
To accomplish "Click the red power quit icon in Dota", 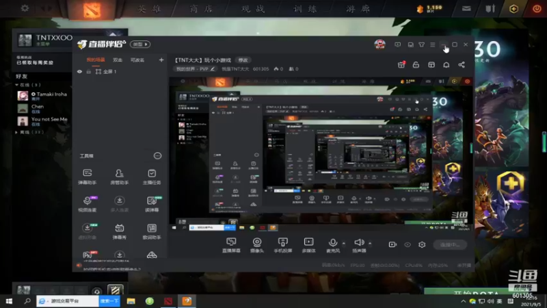I will [x=537, y=9].
